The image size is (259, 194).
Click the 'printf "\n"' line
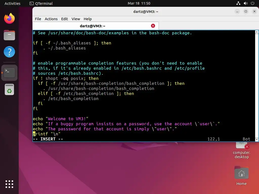click(47, 134)
